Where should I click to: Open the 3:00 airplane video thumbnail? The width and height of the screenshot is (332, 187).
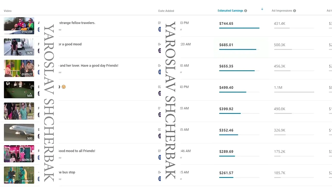click(19, 132)
